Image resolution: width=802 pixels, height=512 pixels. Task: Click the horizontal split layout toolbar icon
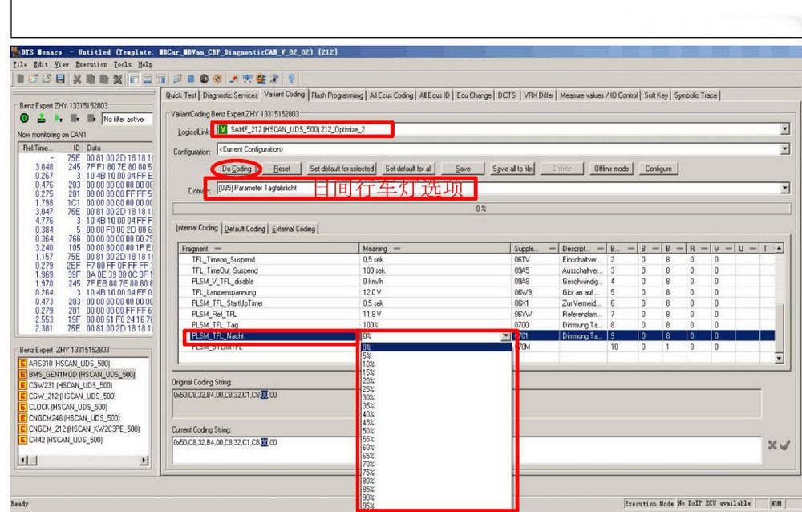click(148, 79)
